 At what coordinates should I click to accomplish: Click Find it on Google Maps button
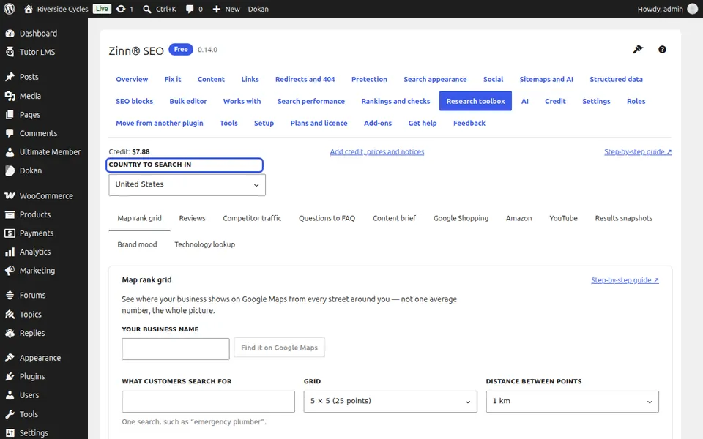coord(279,348)
